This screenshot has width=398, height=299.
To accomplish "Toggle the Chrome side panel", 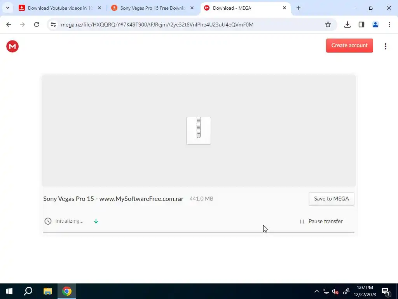I will pyautogui.click(x=361, y=25).
